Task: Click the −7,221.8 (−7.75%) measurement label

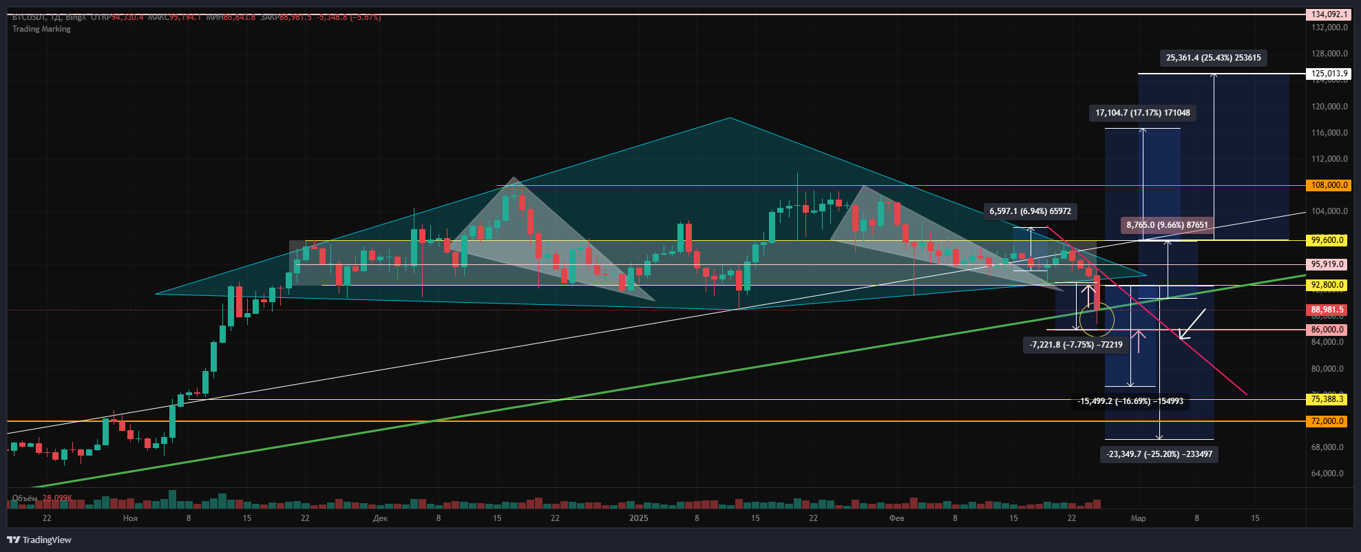Action: 1076,345
